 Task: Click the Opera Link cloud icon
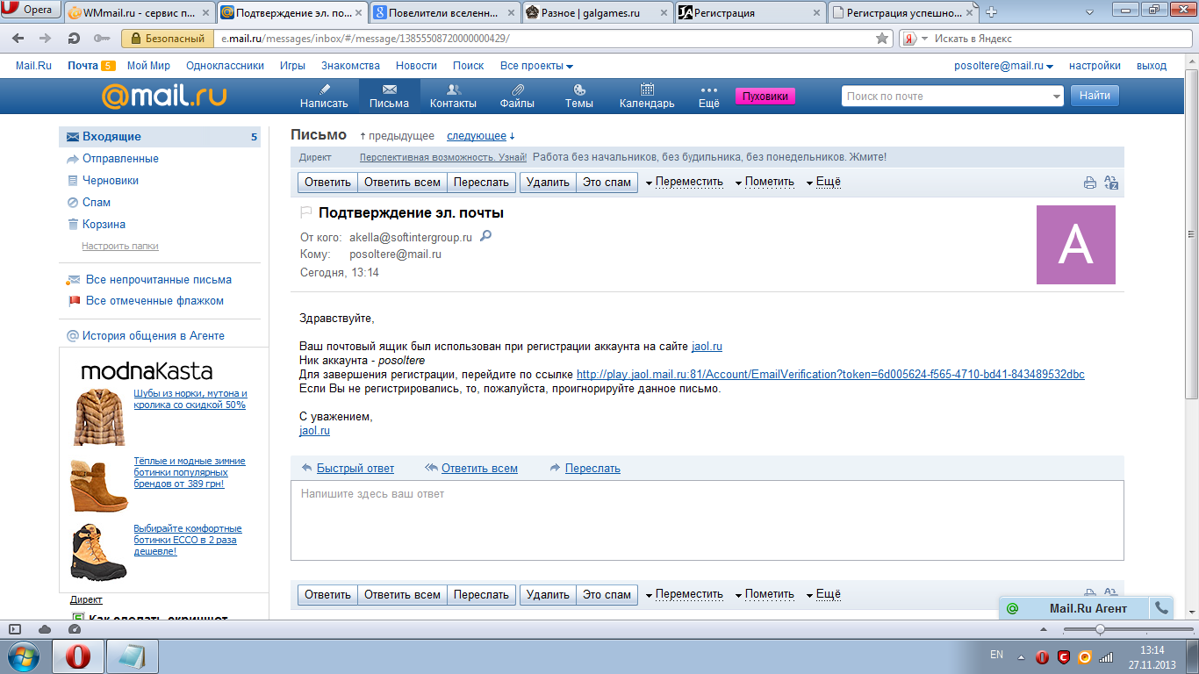click(44, 629)
